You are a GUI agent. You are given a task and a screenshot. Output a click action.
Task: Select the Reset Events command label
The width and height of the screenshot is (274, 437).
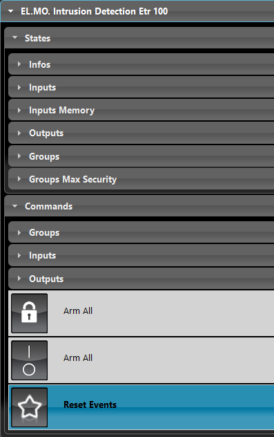(90, 405)
